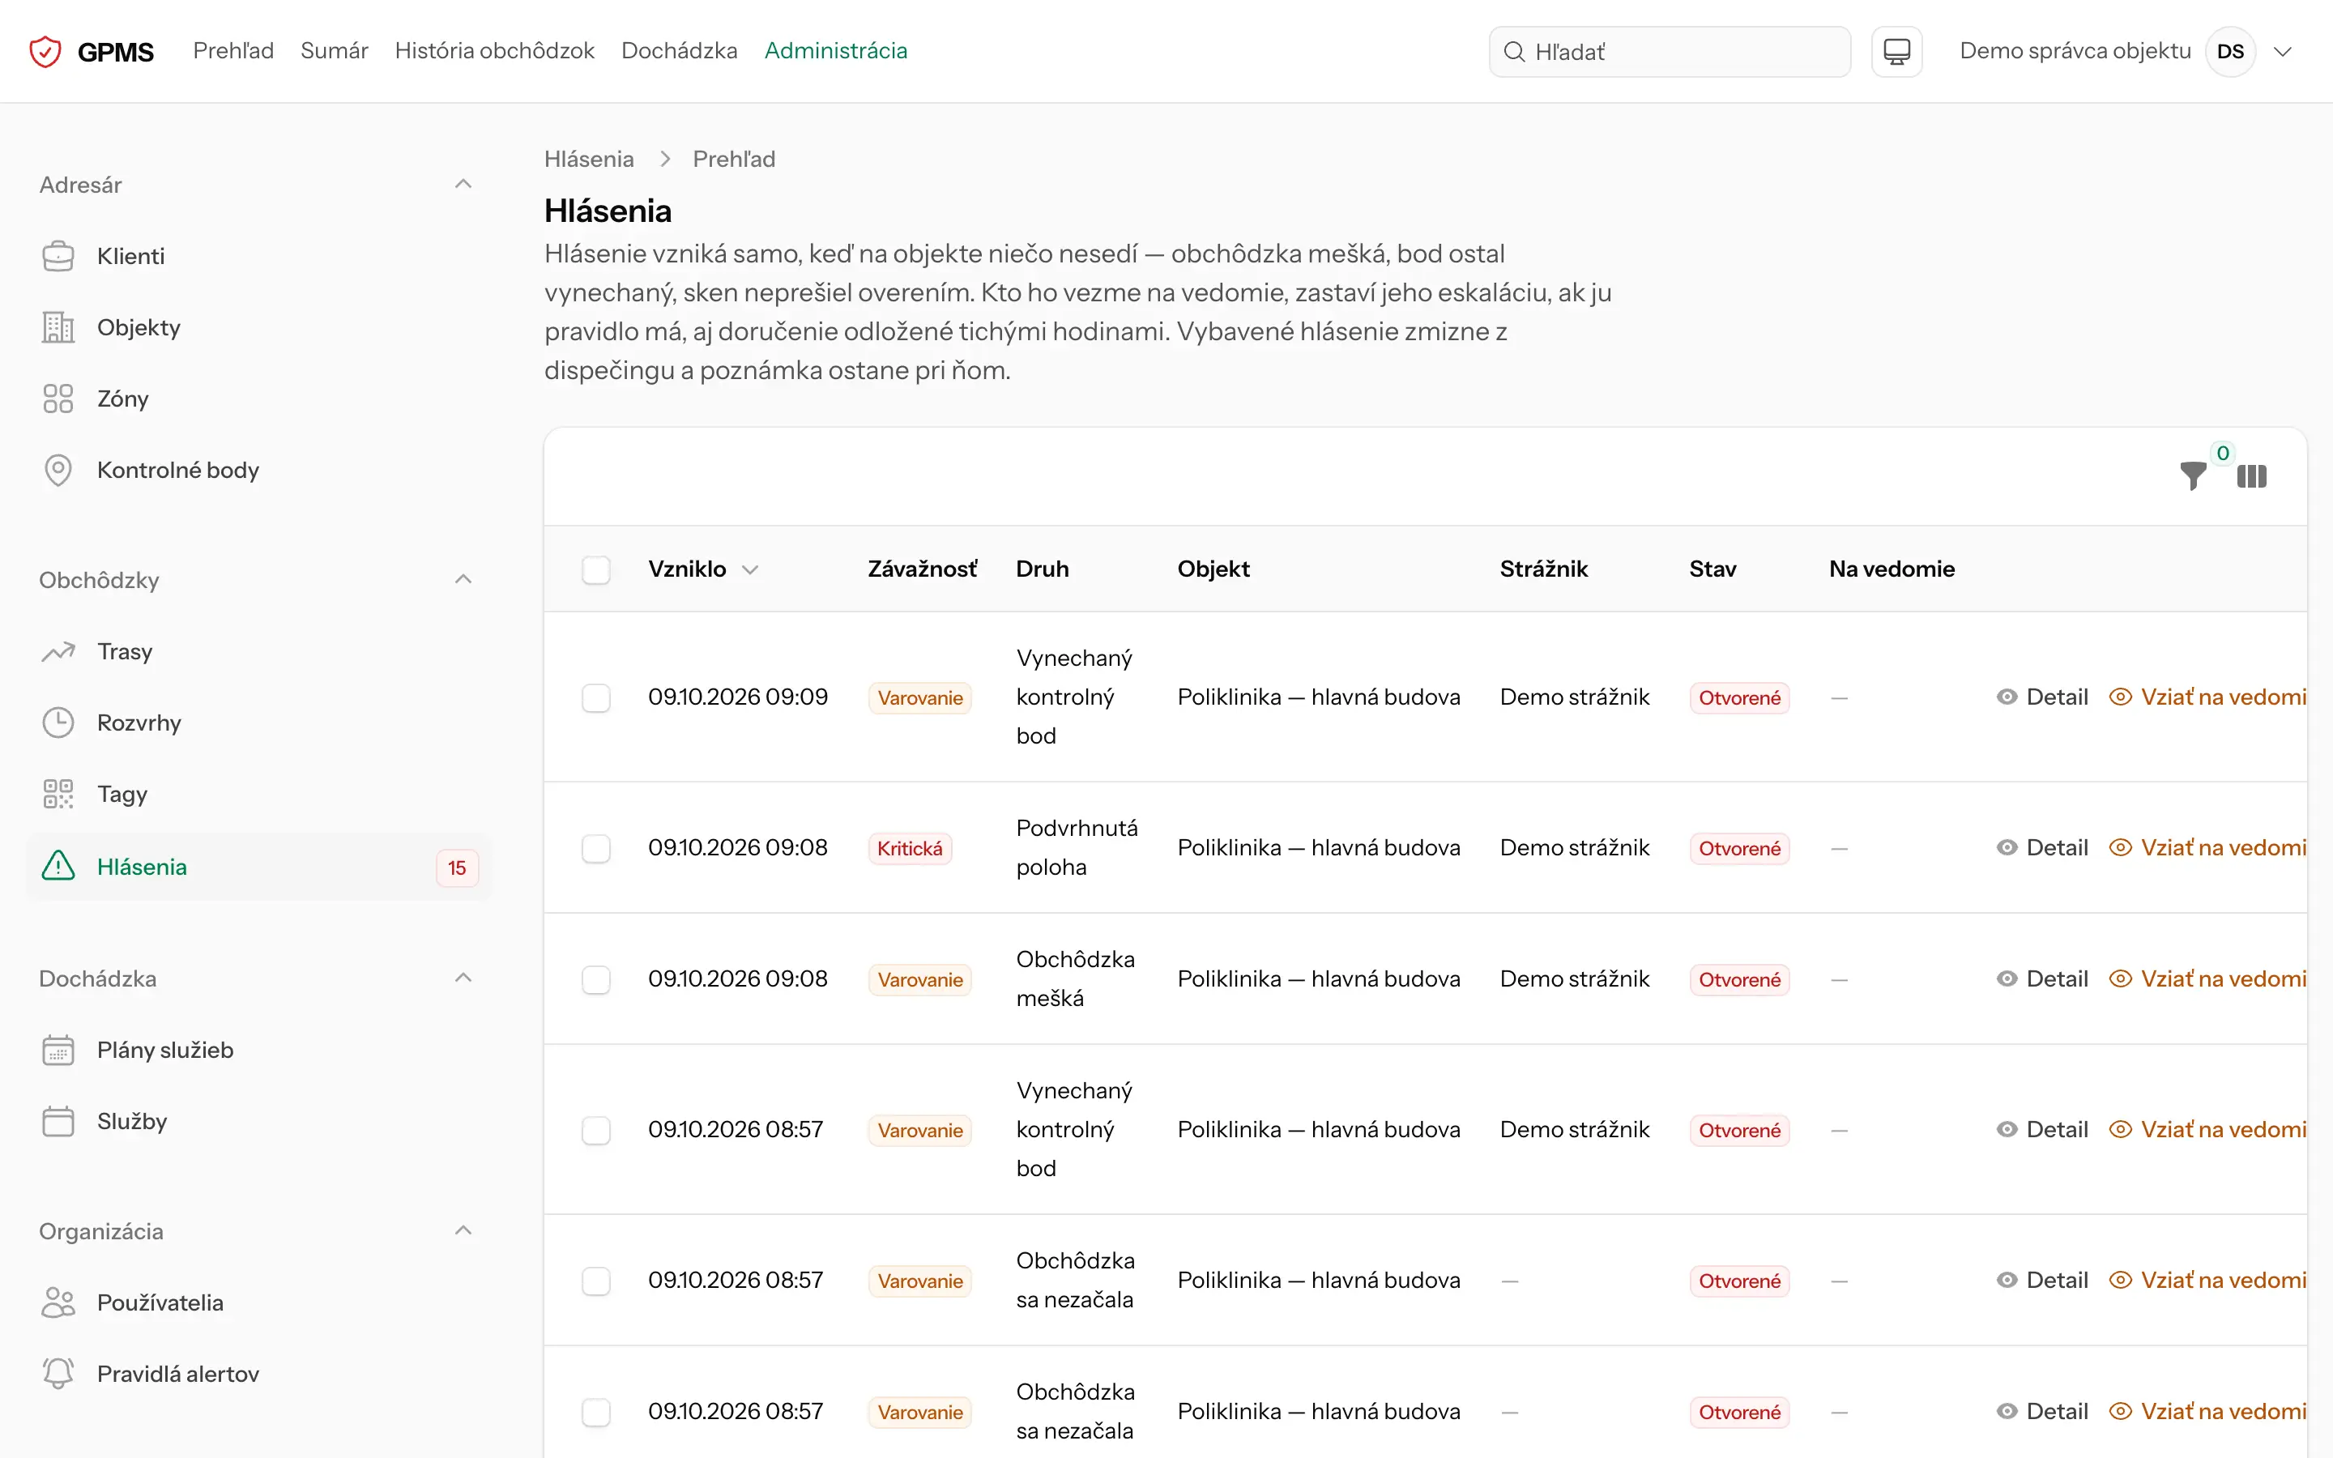Click the DS user avatar
Image resolution: width=2333 pixels, height=1458 pixels.
point(2231,52)
